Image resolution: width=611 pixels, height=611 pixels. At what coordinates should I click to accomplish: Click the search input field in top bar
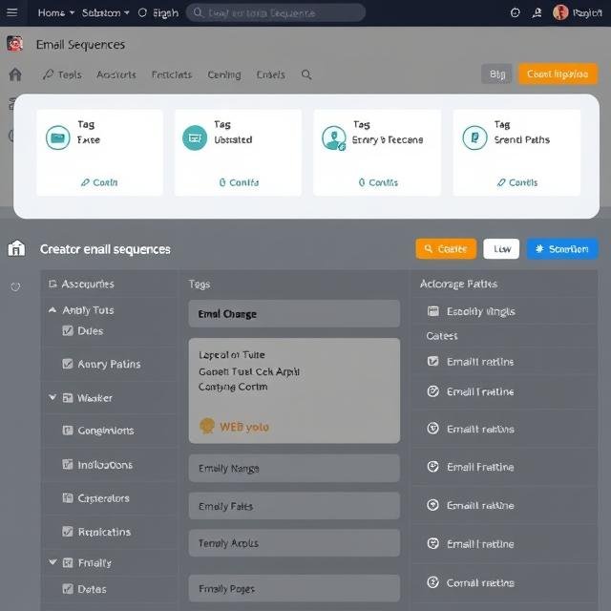tap(276, 12)
